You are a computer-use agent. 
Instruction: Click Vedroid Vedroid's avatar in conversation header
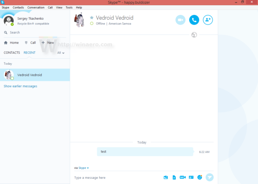click(79, 20)
